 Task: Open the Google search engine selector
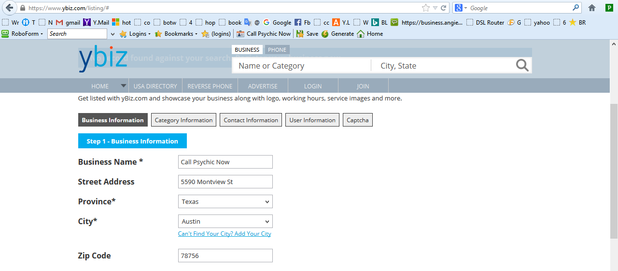(x=461, y=8)
